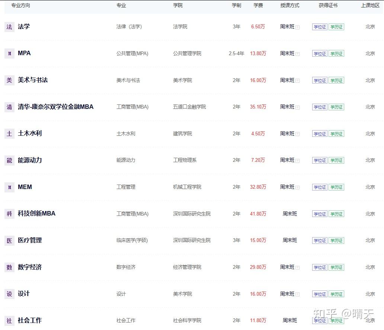Screen dimensions: 384x330
Task: Open the 土木水利 program link
Action: tap(30, 133)
